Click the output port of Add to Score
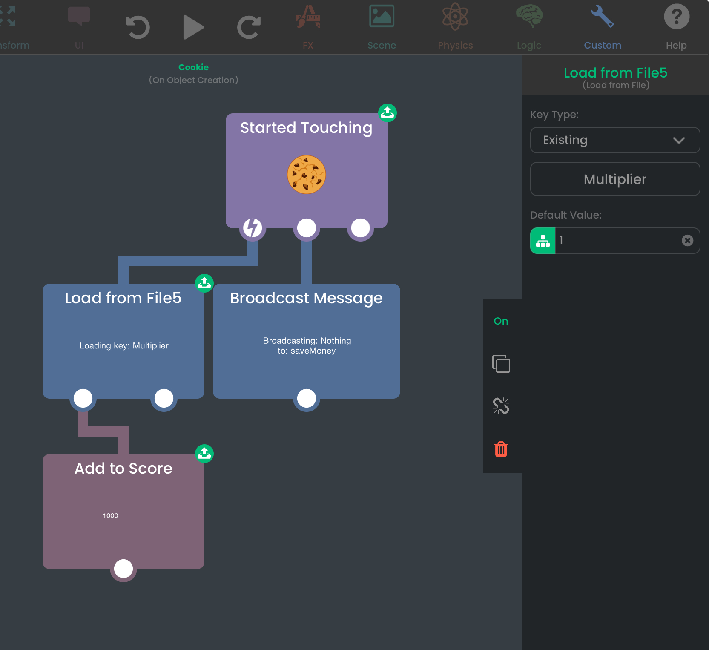709x650 pixels. tap(123, 569)
